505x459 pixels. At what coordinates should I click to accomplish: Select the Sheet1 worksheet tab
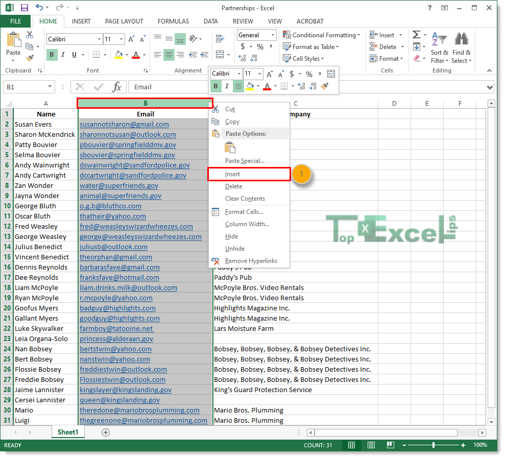pyautogui.click(x=68, y=432)
